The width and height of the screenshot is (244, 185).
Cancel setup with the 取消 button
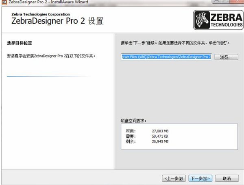coord(227,178)
